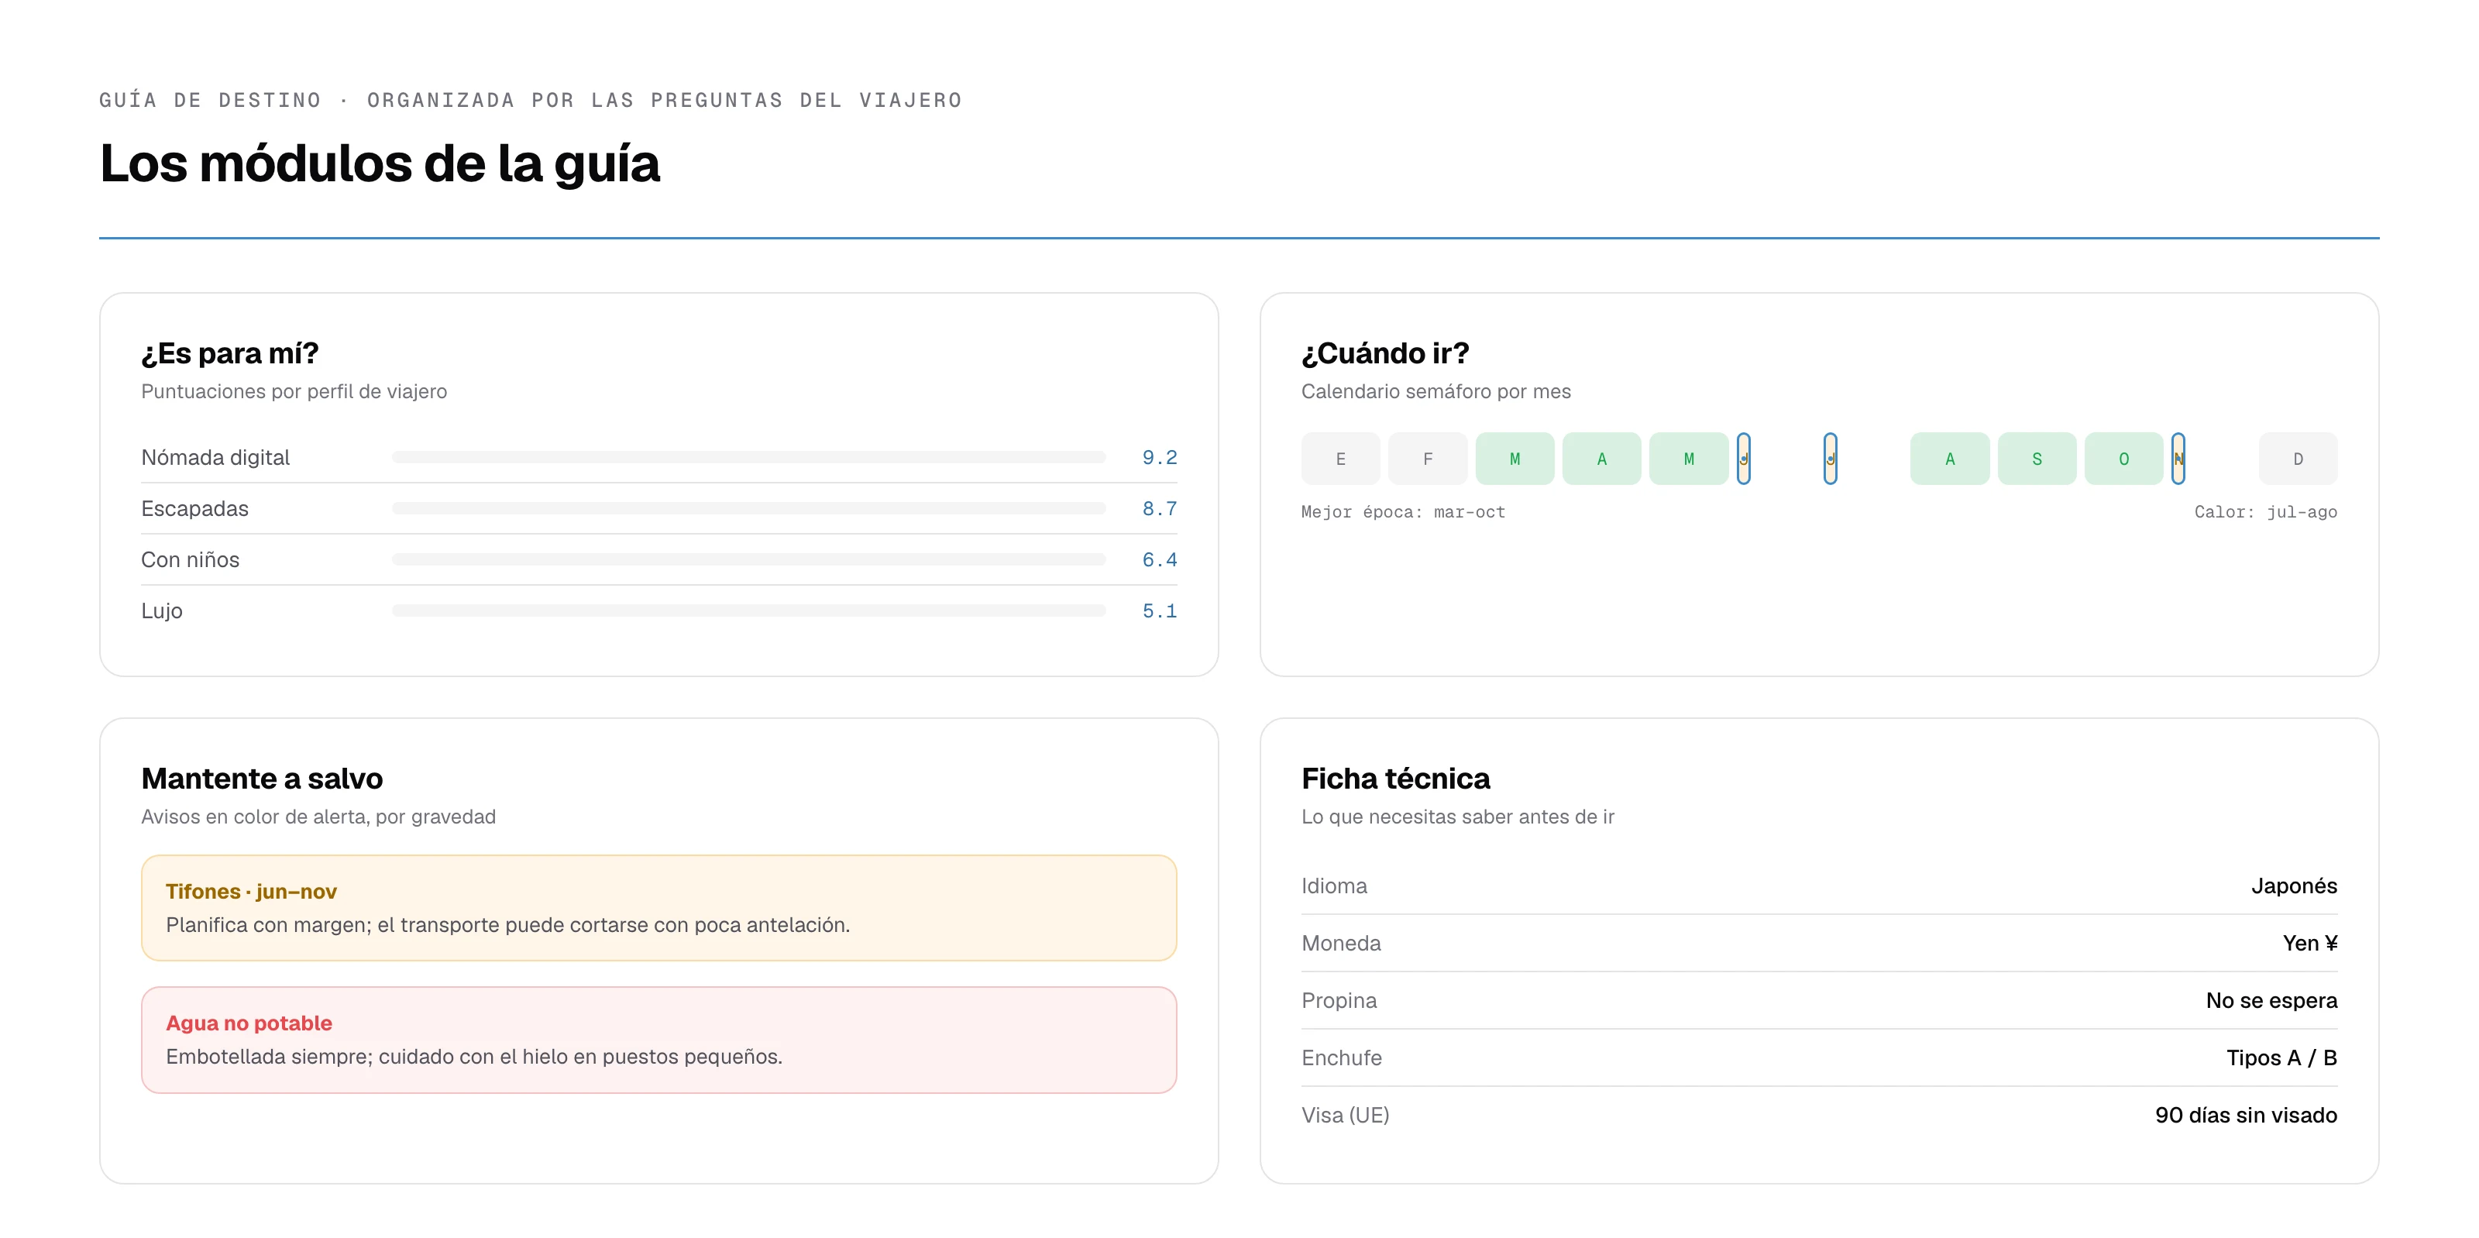This screenshot has height=1238, width=2479.
Task: Select the Idioma row showing Japonés
Action: pyautogui.click(x=1819, y=886)
